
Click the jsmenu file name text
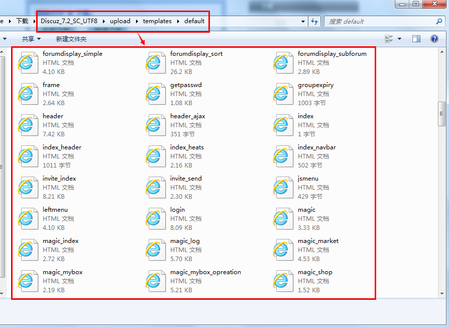(x=308, y=179)
